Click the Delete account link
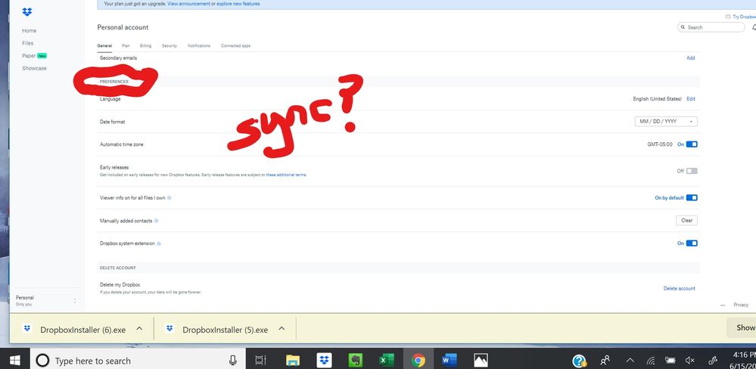This screenshot has width=756, height=369. (679, 288)
